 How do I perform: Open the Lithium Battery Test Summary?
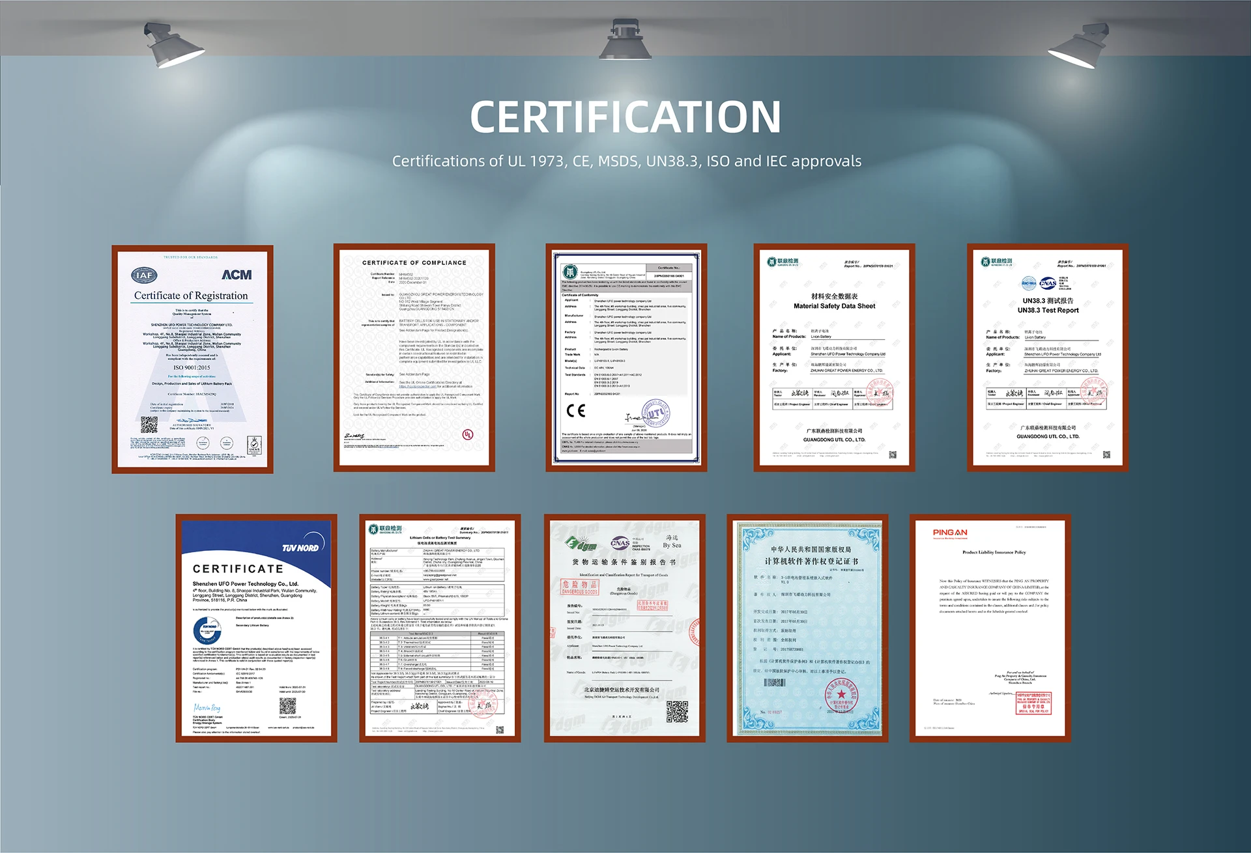440,628
